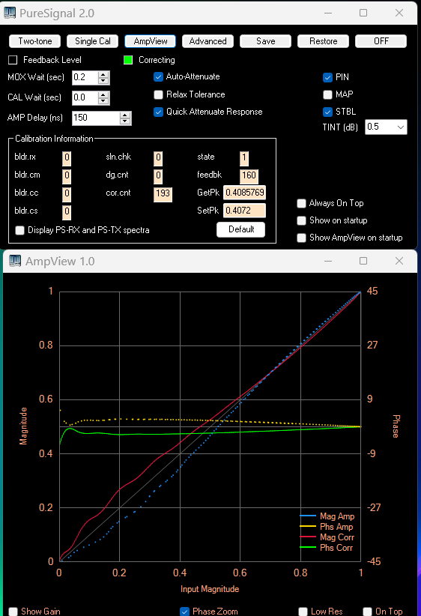Click the Input Magnitude axis label

210,589
